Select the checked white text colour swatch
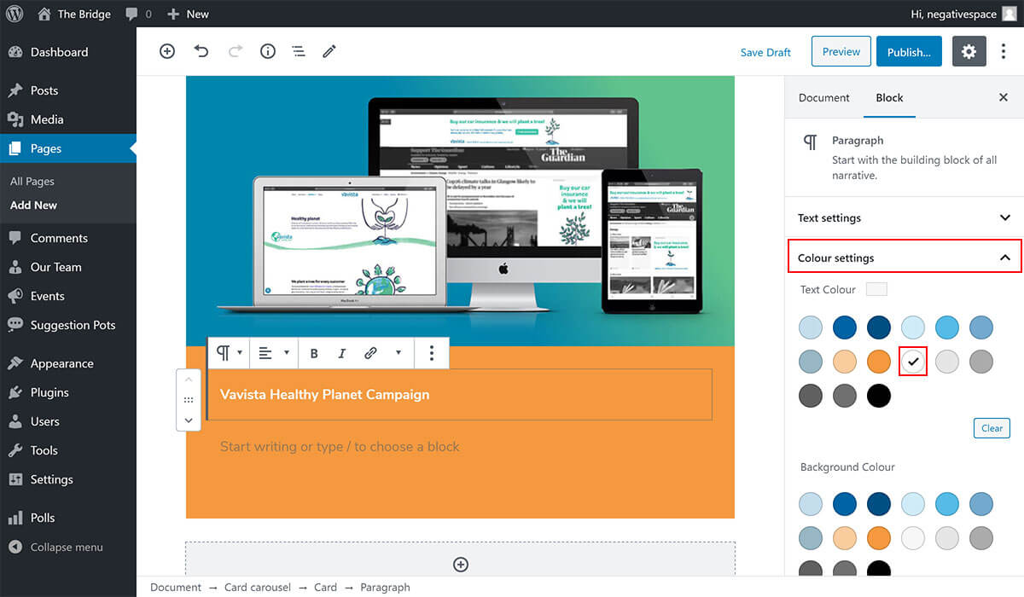 pyautogui.click(x=913, y=362)
